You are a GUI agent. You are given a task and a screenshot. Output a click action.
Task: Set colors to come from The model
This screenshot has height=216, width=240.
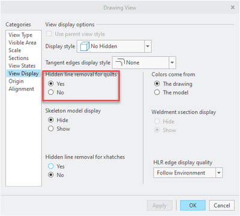[157, 92]
